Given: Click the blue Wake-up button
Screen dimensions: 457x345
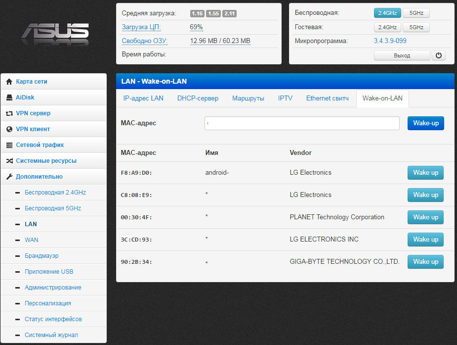Looking at the screenshot, I should click(425, 123).
